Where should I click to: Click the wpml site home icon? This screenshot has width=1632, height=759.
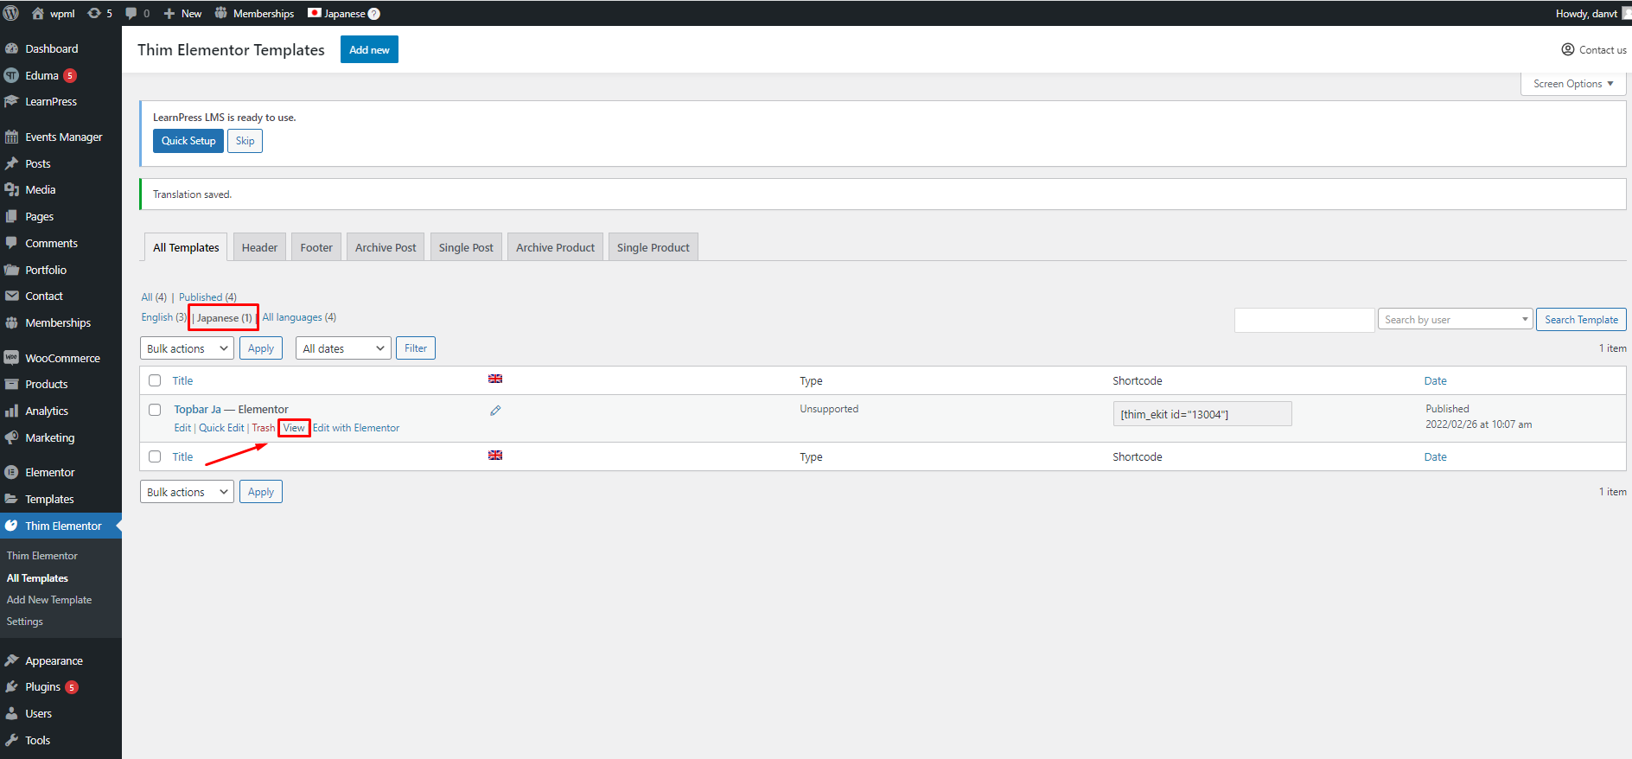click(x=37, y=13)
